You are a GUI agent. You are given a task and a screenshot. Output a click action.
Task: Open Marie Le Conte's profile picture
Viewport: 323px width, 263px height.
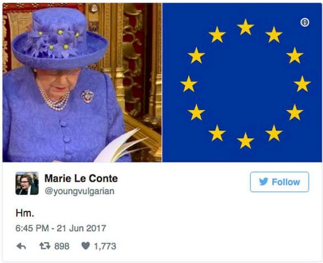click(x=27, y=183)
